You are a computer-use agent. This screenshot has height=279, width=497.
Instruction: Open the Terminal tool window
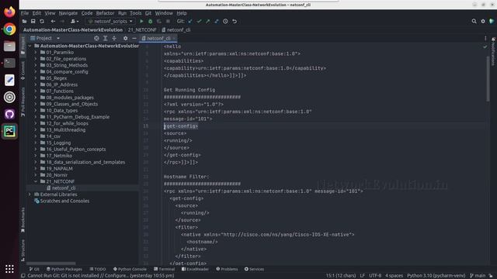164,269
